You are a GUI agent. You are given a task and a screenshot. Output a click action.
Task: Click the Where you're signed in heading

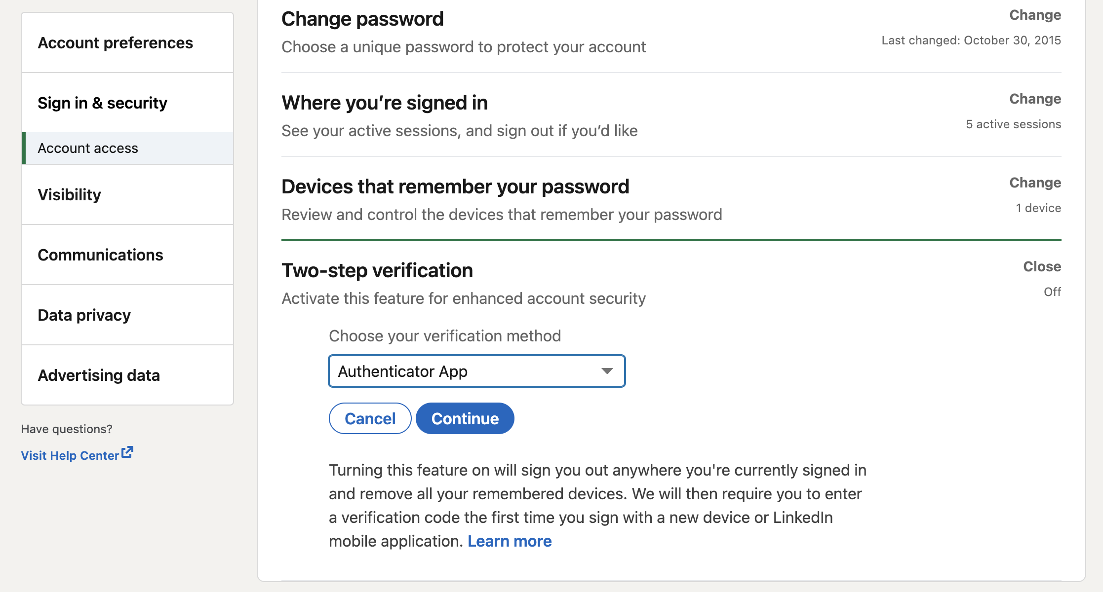(385, 103)
